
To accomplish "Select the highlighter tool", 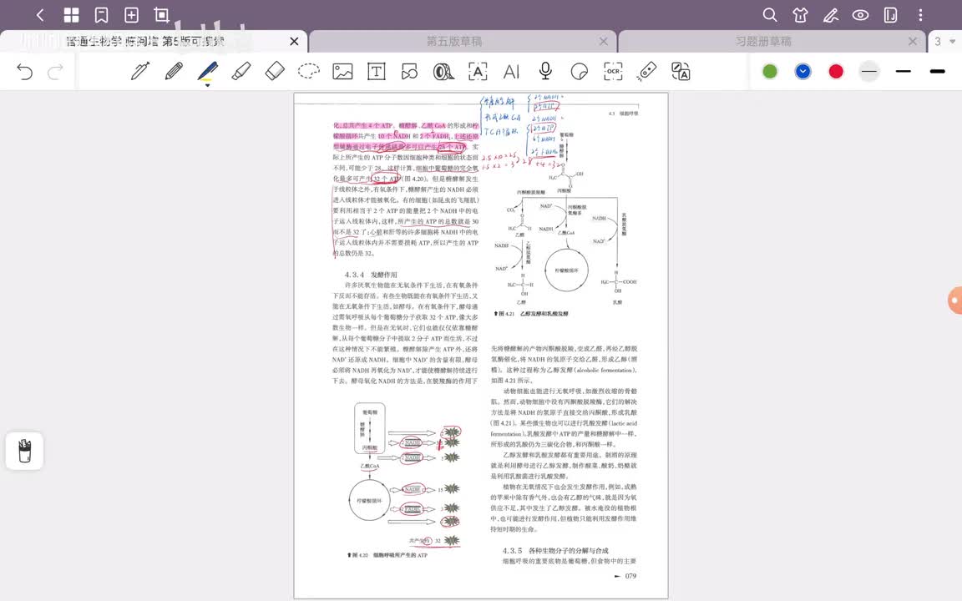I will tap(241, 71).
